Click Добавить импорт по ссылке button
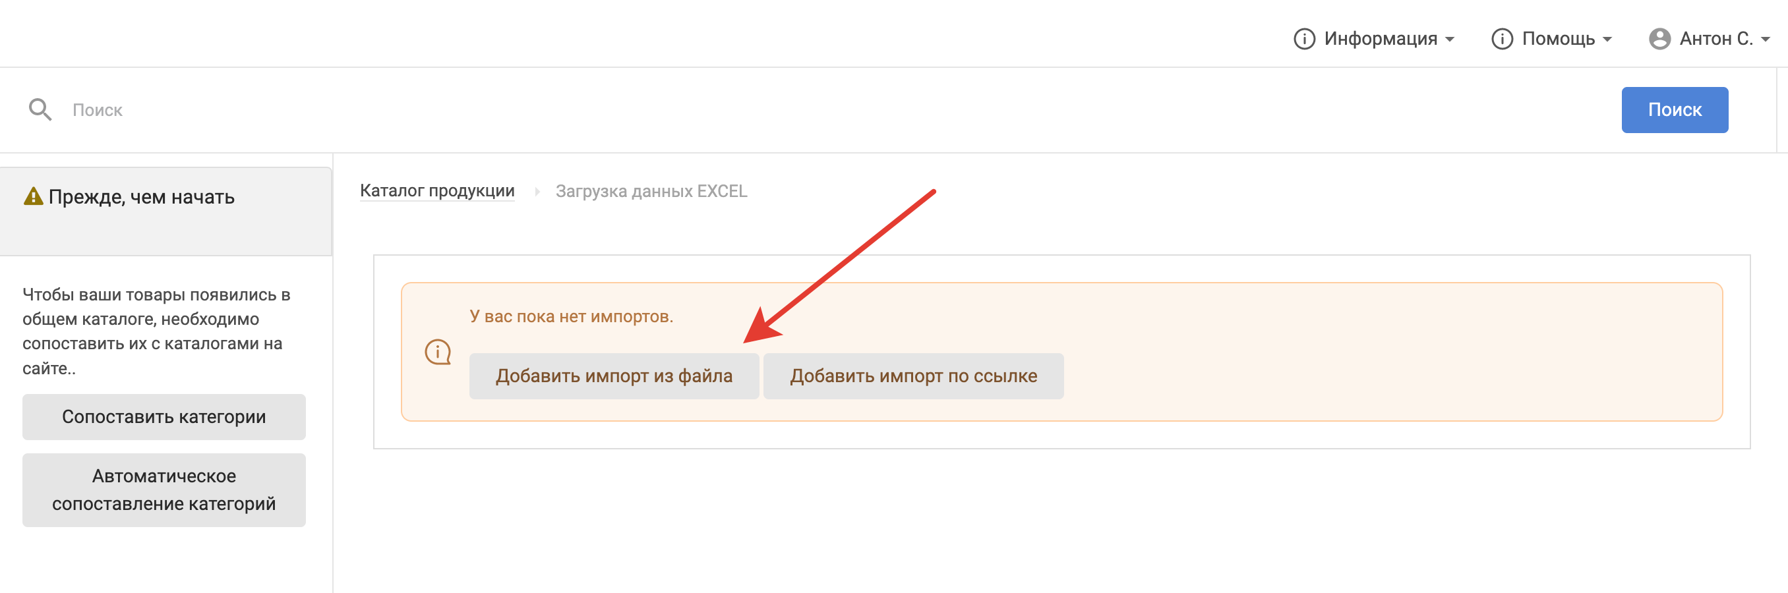 pos(912,376)
